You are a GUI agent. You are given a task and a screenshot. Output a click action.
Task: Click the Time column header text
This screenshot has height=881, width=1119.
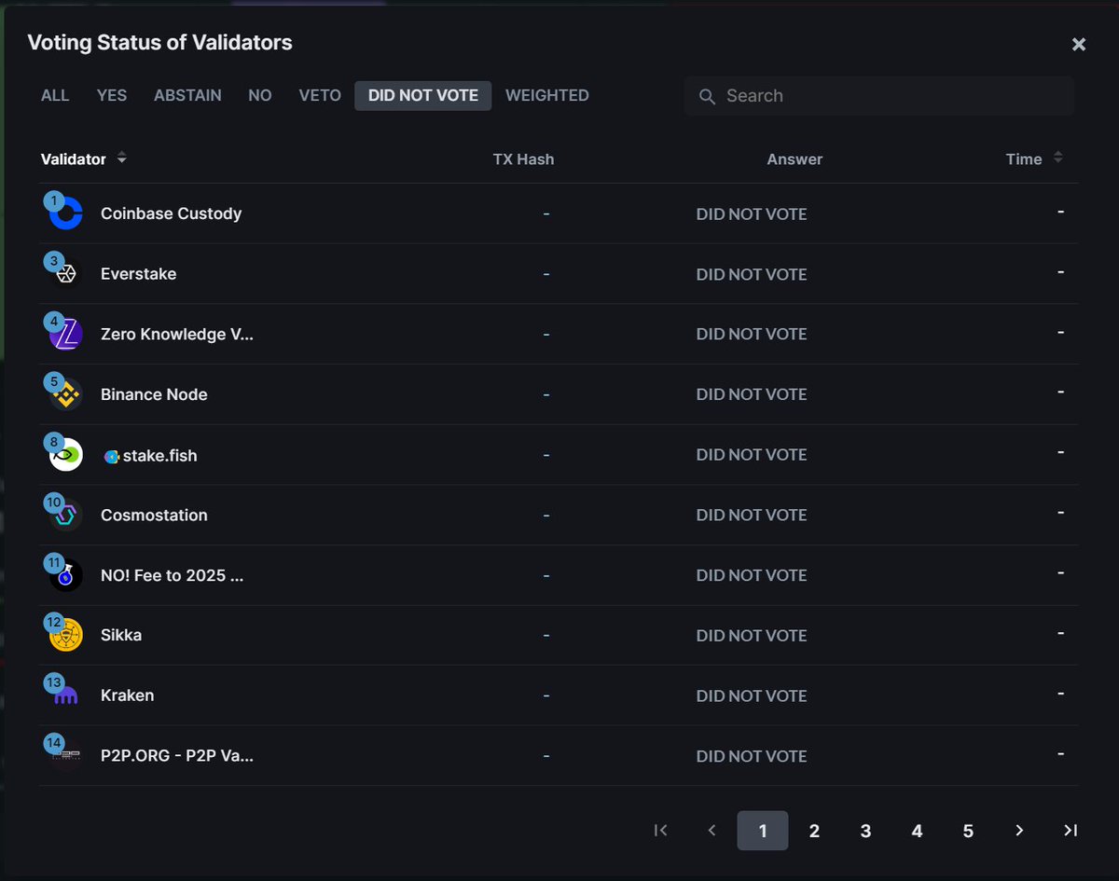coord(1024,159)
